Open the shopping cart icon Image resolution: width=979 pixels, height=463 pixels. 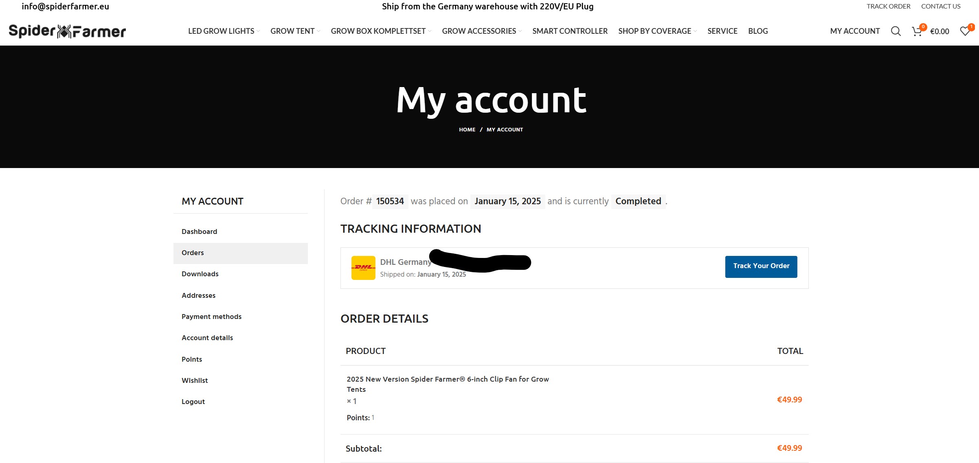click(x=917, y=31)
